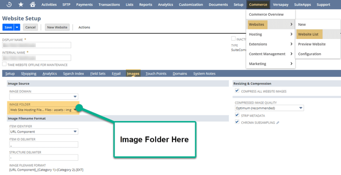Image resolution: width=341 pixels, height=175 pixels.
Task: Choose Configuration in submenu
Action: [x=318, y=54]
